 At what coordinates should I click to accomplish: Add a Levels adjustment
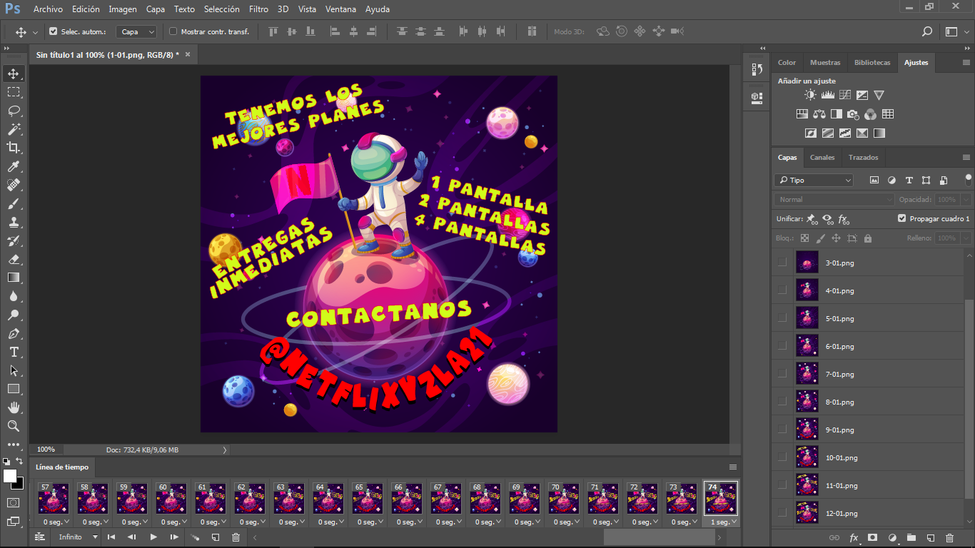(x=828, y=95)
